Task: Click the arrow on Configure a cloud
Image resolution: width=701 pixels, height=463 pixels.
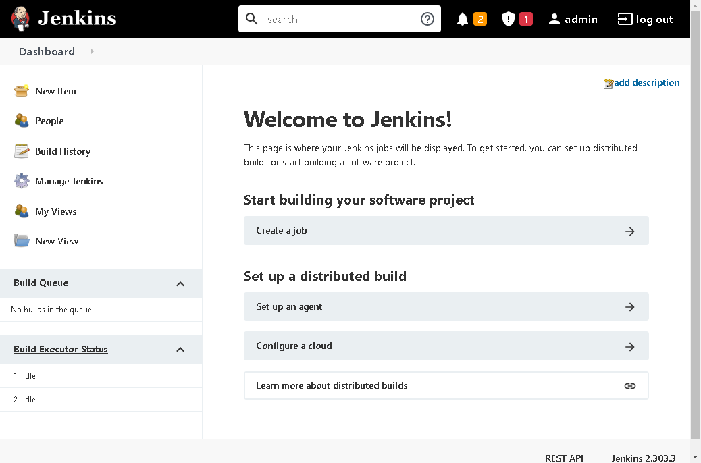Action: click(630, 347)
